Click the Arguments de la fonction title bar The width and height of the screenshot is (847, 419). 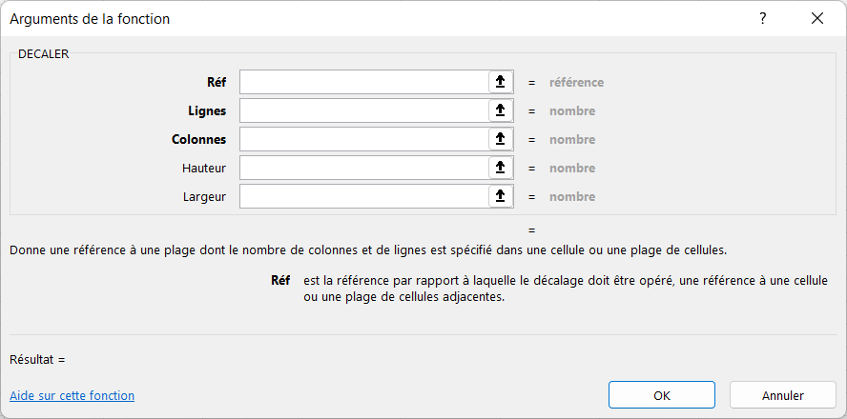(378, 18)
